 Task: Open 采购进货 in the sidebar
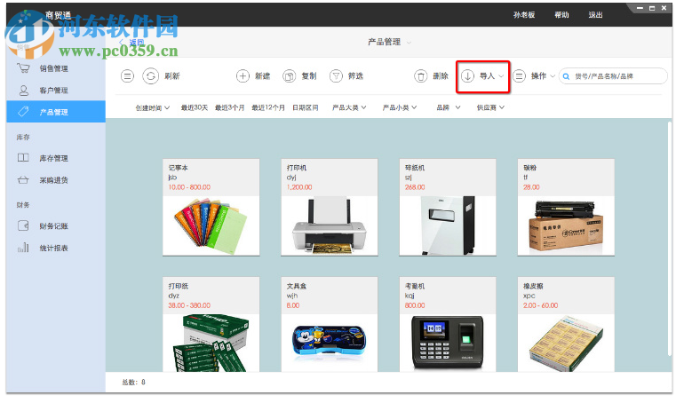pyautogui.click(x=56, y=179)
